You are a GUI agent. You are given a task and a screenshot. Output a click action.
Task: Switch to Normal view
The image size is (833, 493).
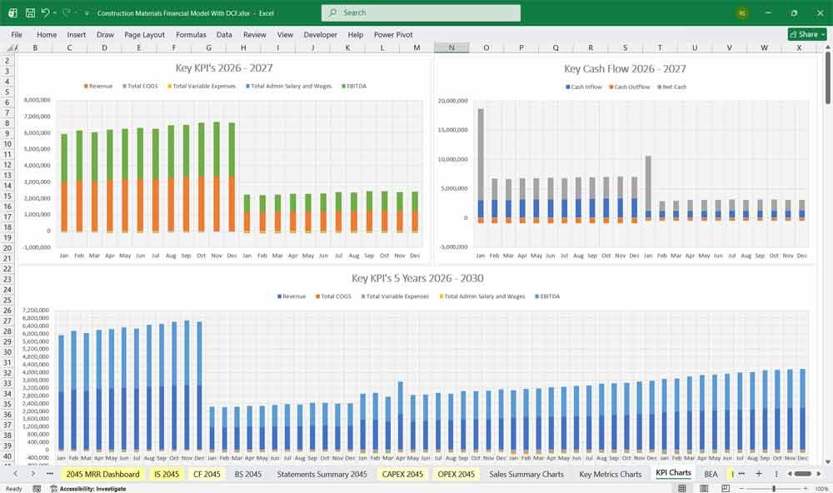682,488
